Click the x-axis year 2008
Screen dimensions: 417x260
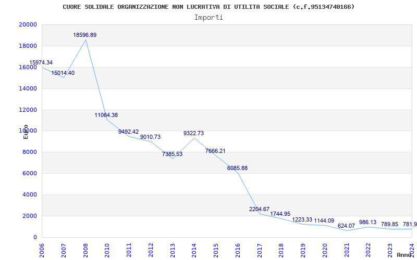85,251
